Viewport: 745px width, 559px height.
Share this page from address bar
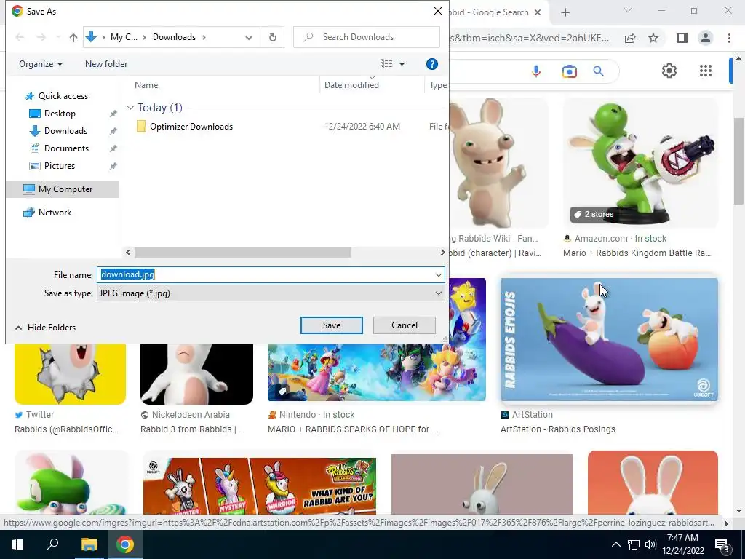click(x=630, y=38)
